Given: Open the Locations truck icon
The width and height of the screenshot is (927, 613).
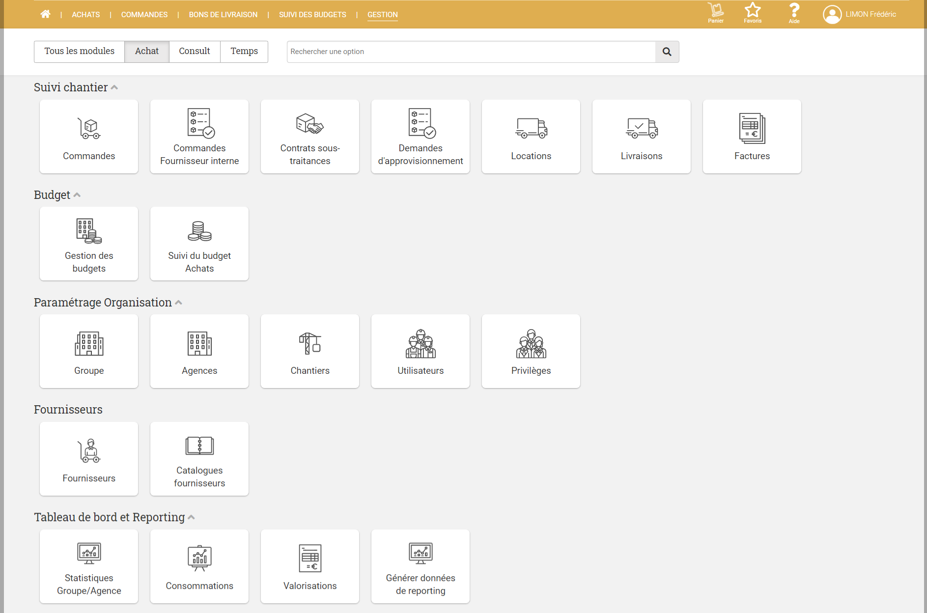Looking at the screenshot, I should (531, 128).
